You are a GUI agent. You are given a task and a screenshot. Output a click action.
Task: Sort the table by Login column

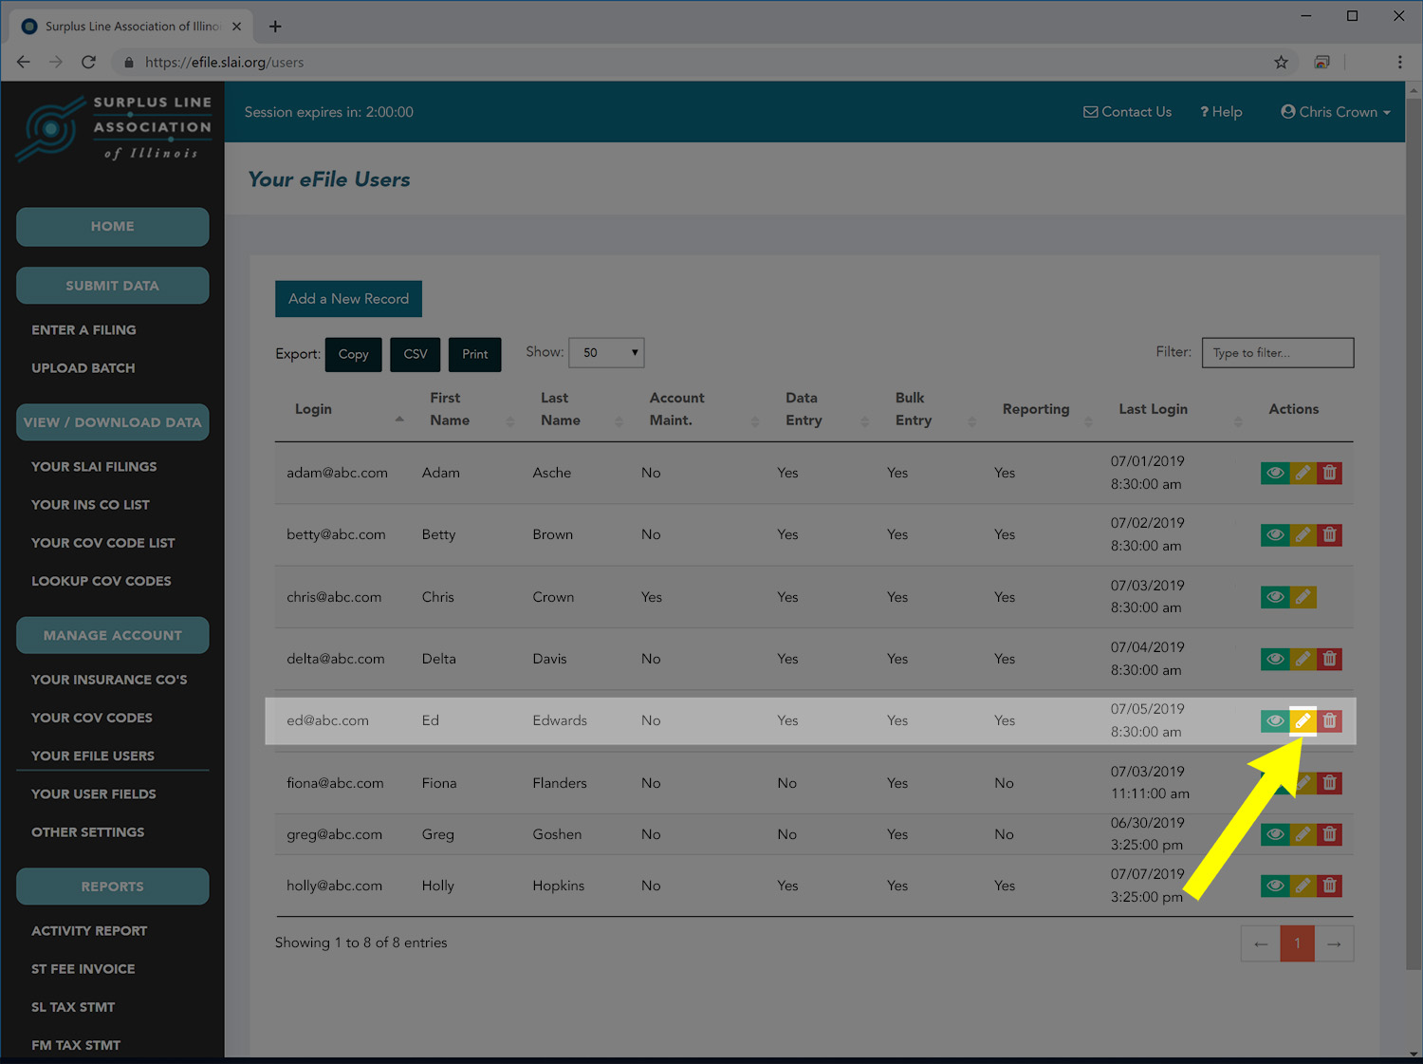tap(313, 409)
